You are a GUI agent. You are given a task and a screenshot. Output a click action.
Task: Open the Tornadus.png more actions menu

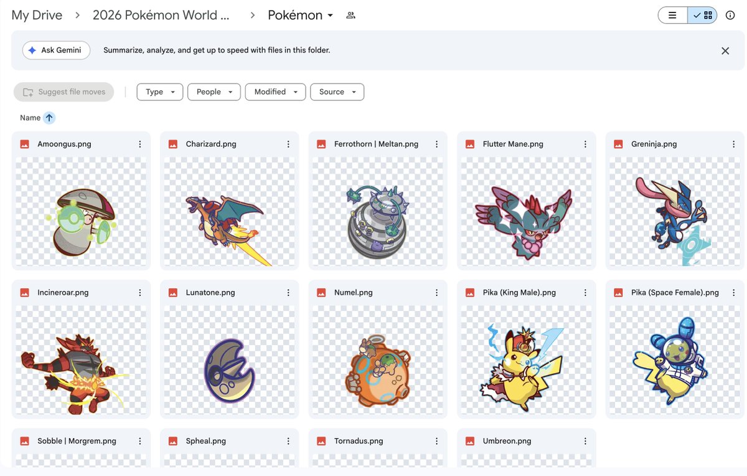pos(436,440)
